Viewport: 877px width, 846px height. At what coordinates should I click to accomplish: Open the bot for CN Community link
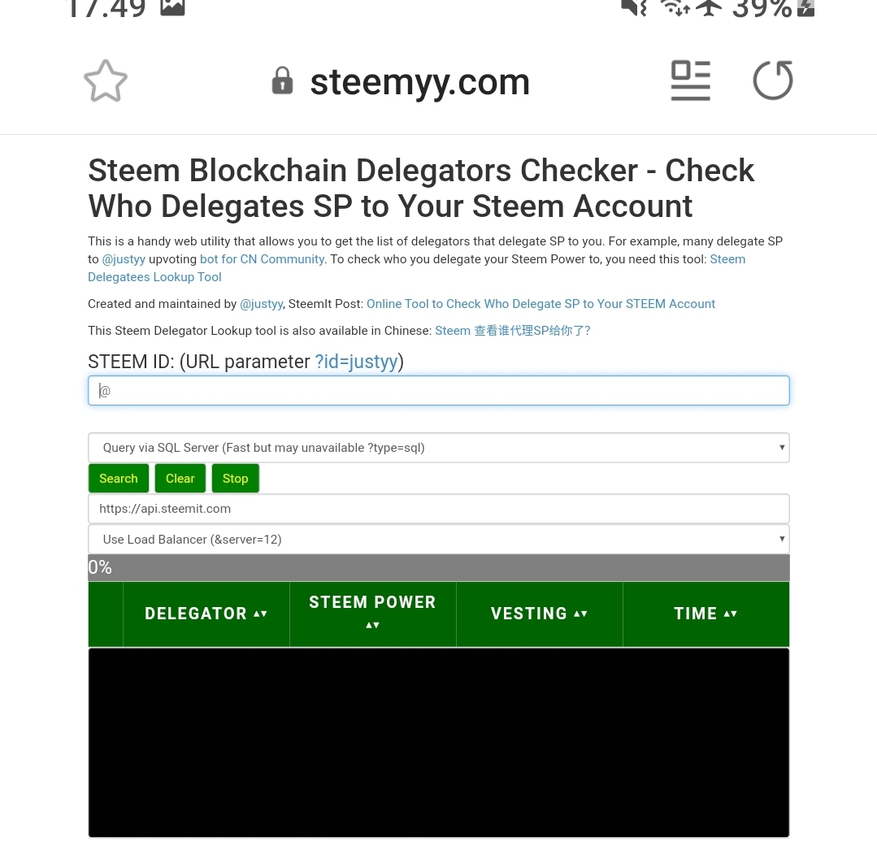(x=262, y=259)
